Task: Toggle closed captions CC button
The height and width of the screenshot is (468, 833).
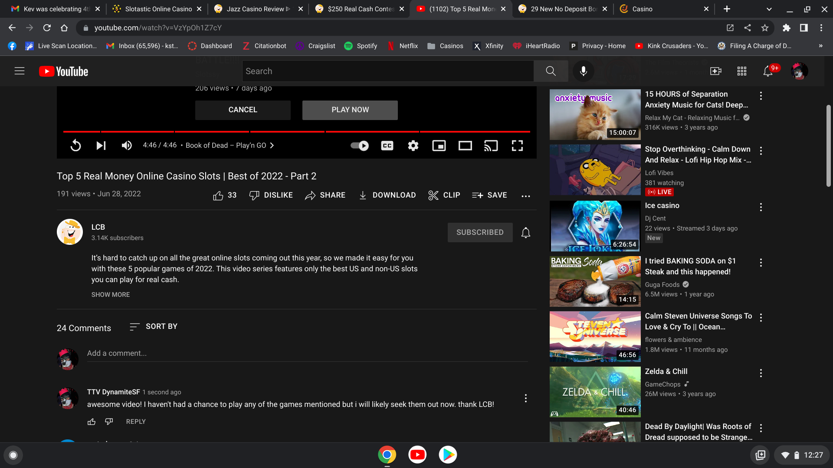Action: click(x=387, y=146)
